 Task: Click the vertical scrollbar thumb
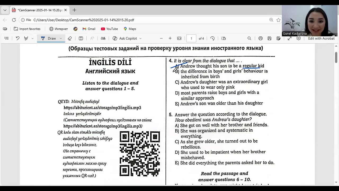(x=336, y=57)
